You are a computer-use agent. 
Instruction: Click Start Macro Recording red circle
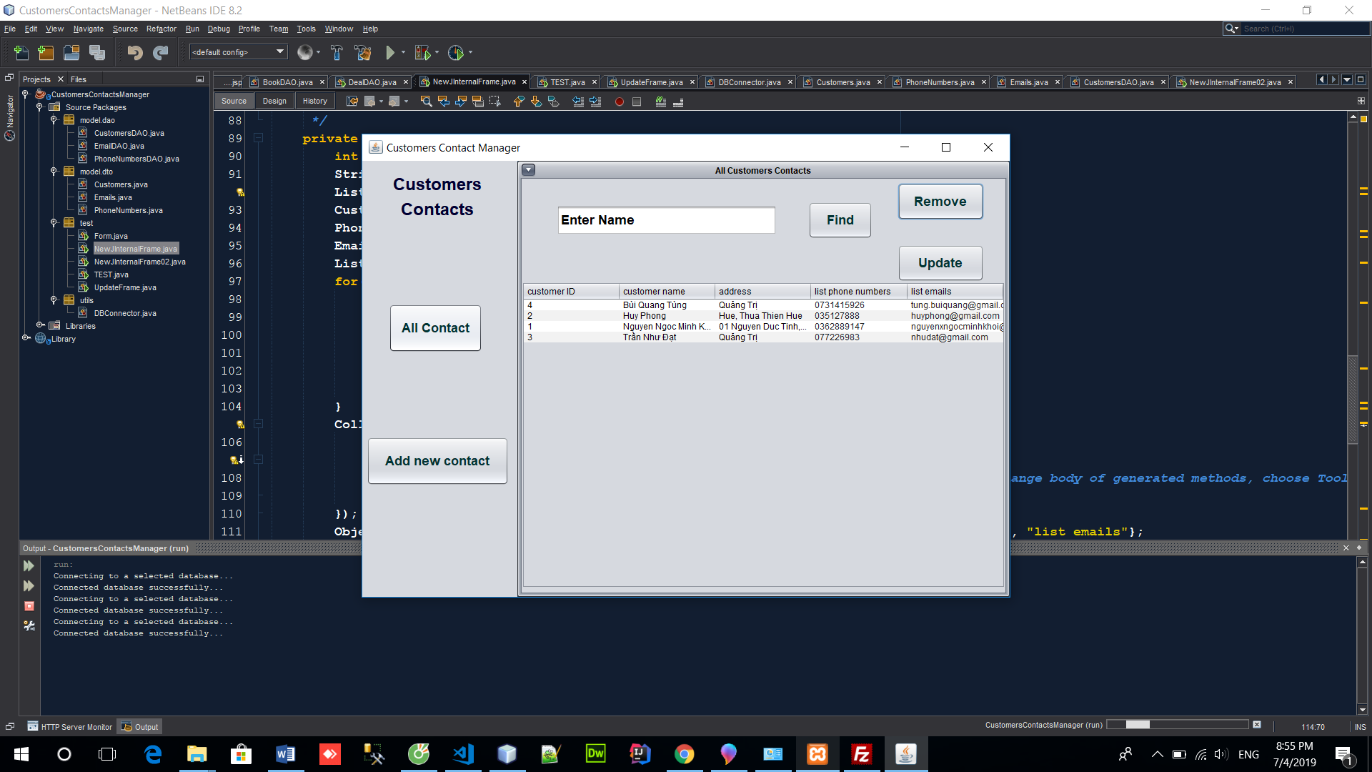[x=620, y=102]
